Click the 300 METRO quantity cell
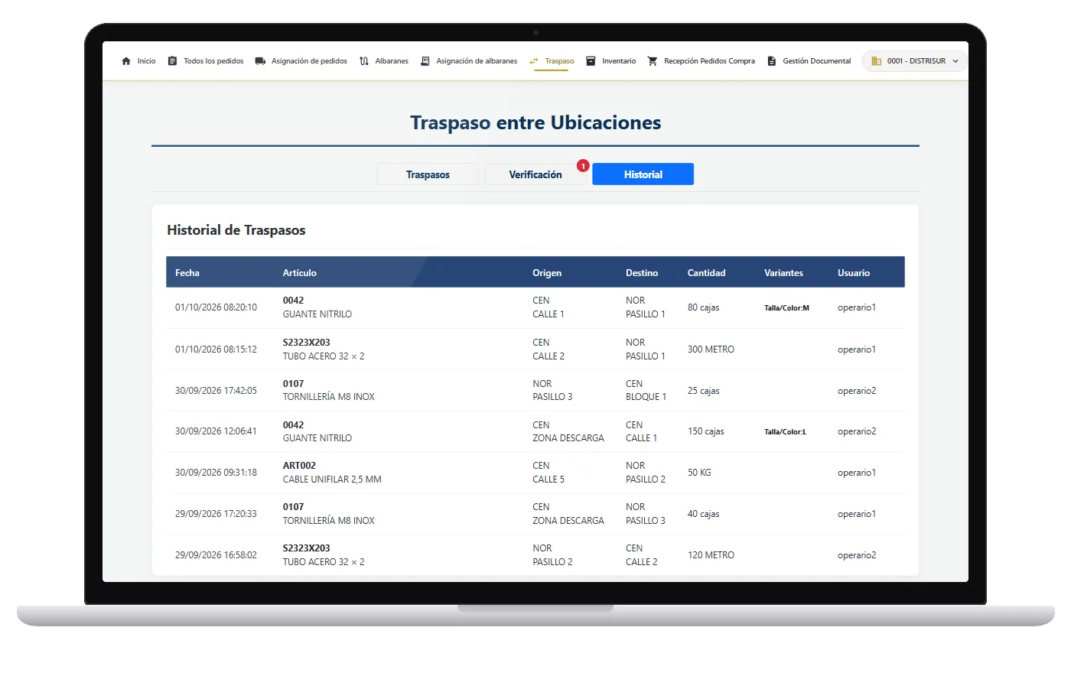The height and width of the screenshot is (673, 1071). 711,350
